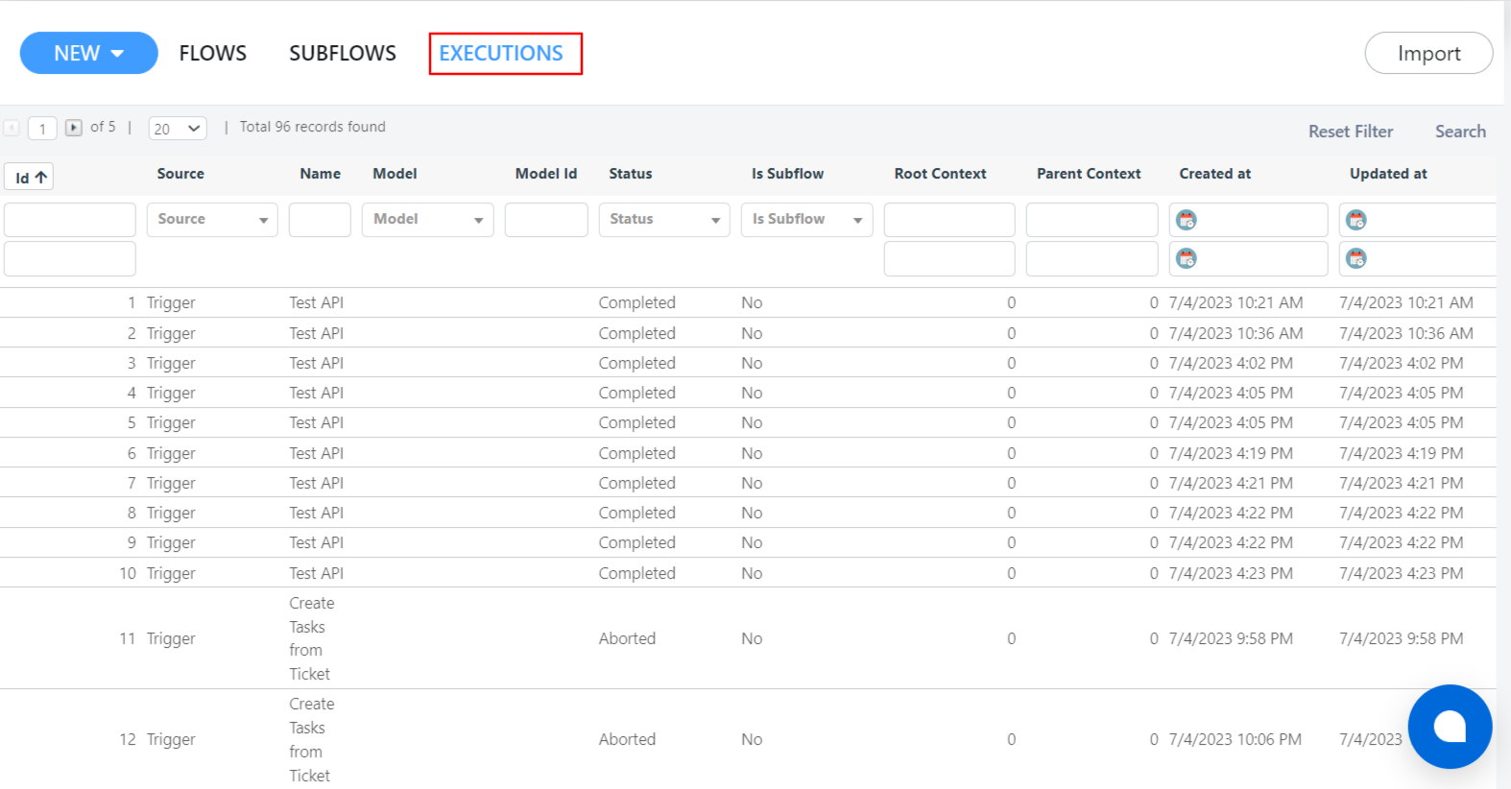
Task: Sort by Model column header
Action: 395,174
